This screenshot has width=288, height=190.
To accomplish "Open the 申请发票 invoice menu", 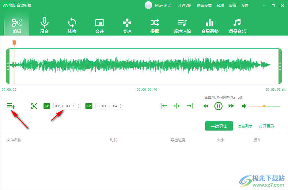I will (204, 6).
